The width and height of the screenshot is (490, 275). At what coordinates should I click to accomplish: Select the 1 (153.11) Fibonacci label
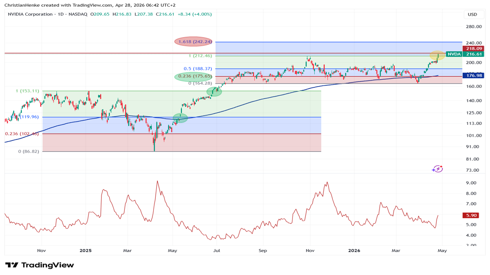click(x=27, y=91)
